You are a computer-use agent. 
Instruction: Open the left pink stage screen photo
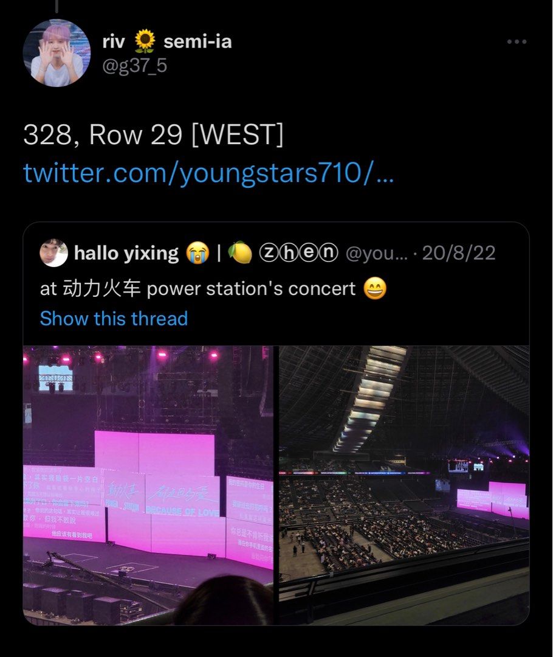coord(148,485)
